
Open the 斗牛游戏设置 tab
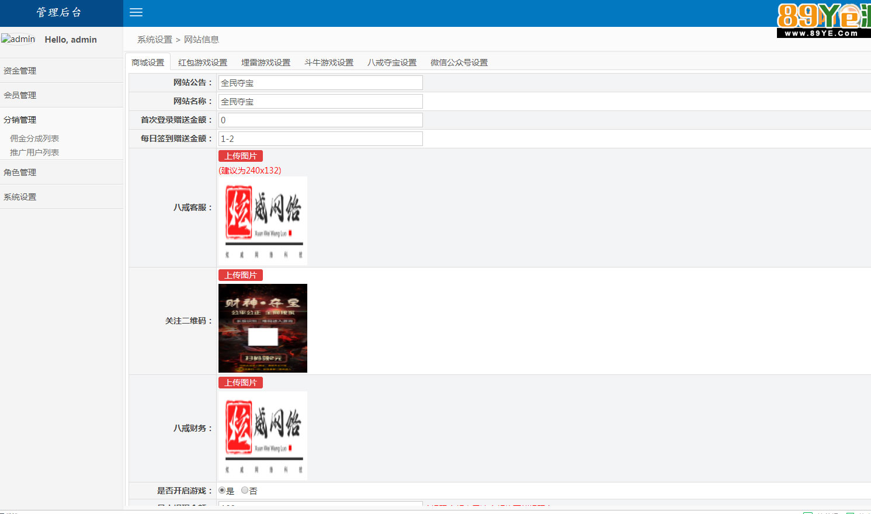pos(329,62)
